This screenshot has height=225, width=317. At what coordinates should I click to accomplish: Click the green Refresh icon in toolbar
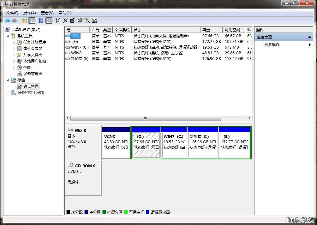pyautogui.click(x=58, y=21)
